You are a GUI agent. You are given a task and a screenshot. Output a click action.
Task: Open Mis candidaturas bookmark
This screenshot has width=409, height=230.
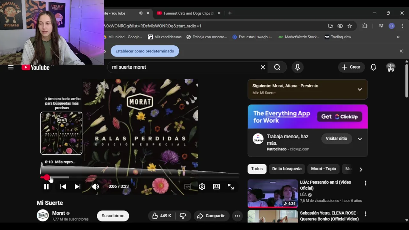point(165,37)
